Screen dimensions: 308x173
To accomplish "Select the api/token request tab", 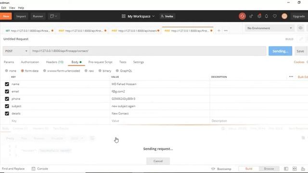I will coord(135,31).
